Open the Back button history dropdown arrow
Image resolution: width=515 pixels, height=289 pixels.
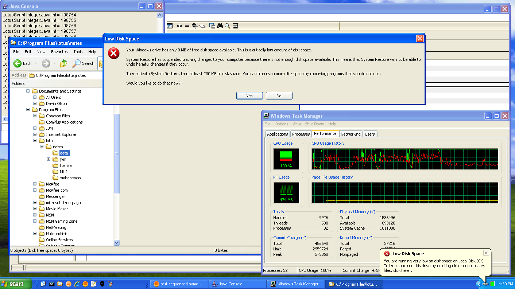[x=36, y=63]
